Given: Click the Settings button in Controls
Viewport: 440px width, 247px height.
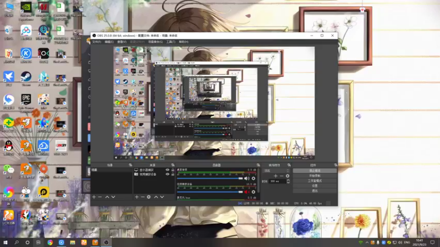Looking at the screenshot, I should (315, 186).
